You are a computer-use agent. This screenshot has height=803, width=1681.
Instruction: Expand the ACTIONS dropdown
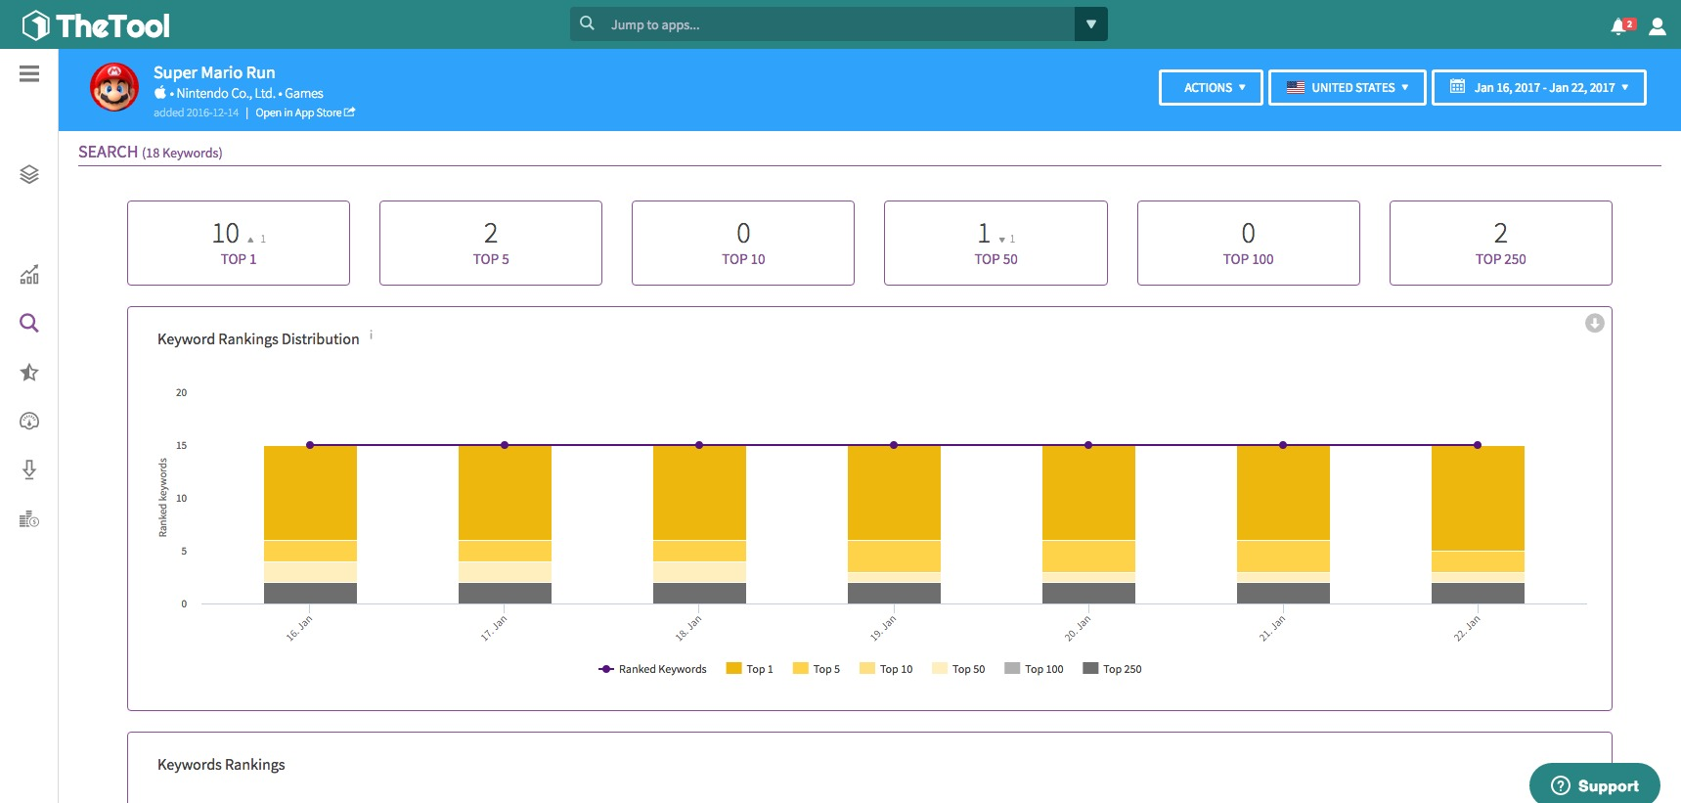[x=1211, y=87]
